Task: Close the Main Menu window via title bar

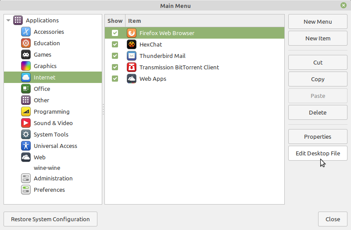Action: click(344, 5)
